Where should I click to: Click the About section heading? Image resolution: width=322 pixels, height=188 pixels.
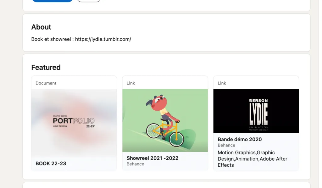41,27
